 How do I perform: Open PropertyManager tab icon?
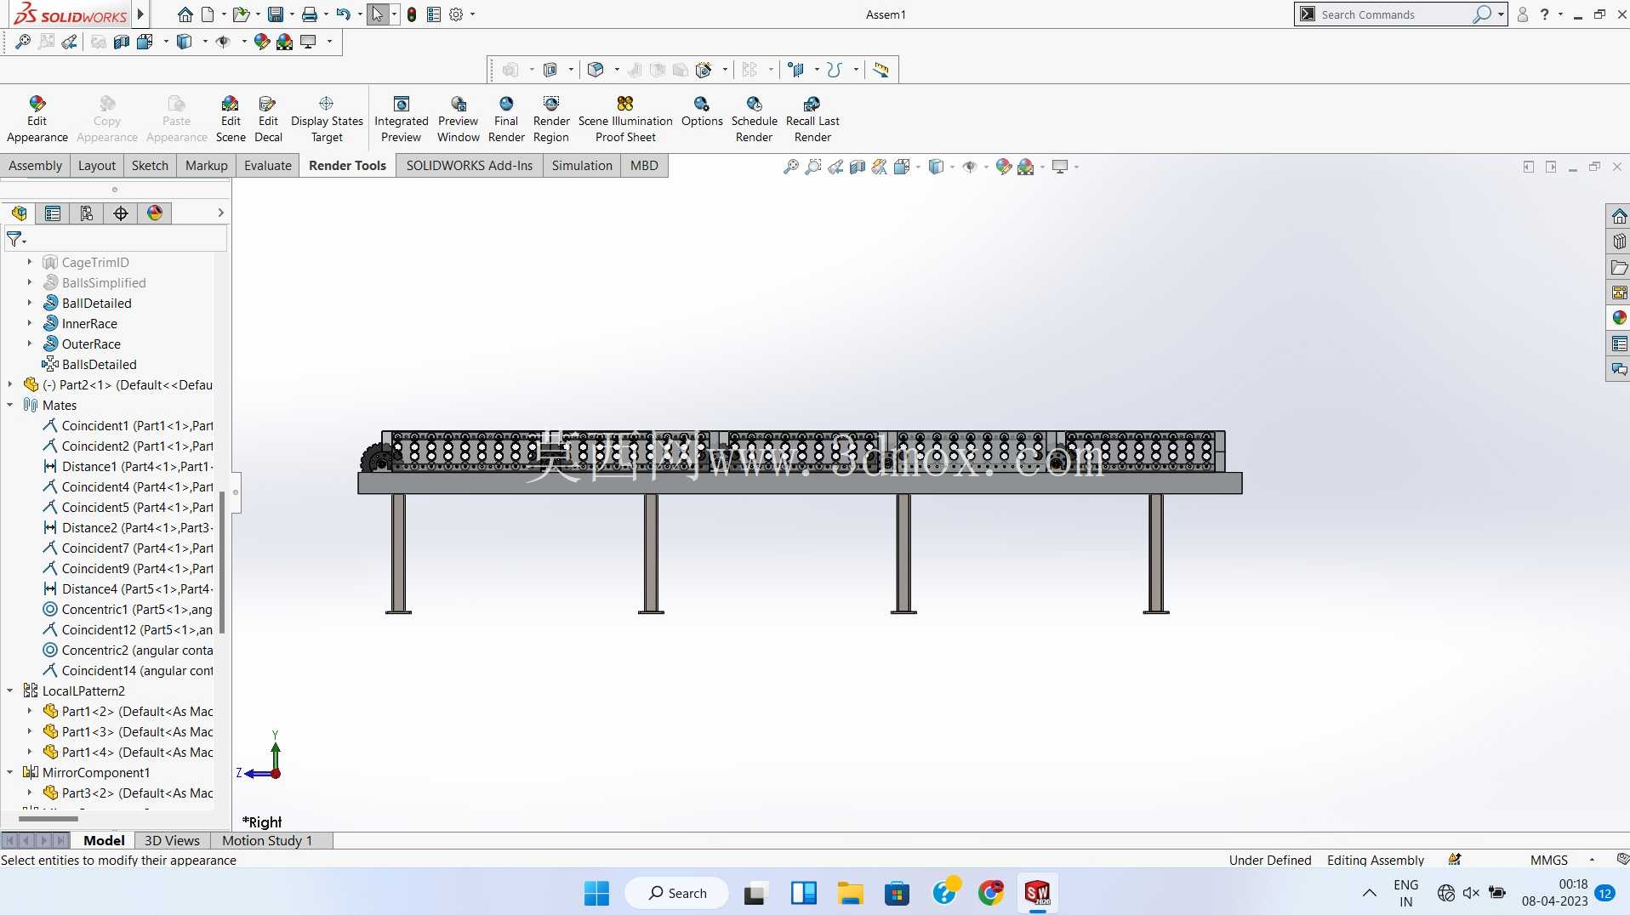(53, 213)
